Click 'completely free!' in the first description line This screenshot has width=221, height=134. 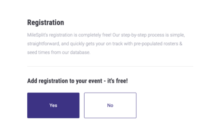pos(95,35)
